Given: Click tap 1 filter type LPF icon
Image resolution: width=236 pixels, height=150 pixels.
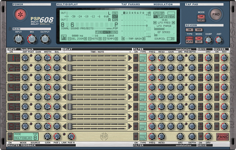Looking at the screenshot, I should (143, 58).
